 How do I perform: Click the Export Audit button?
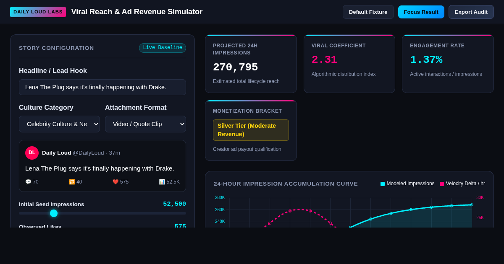(471, 12)
